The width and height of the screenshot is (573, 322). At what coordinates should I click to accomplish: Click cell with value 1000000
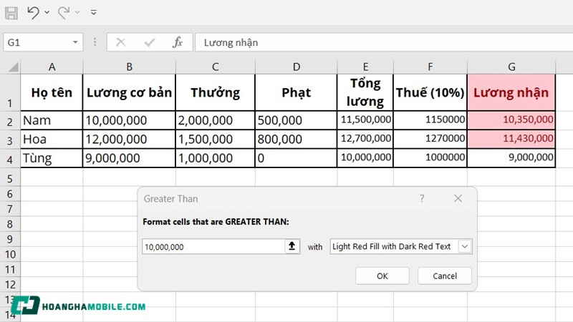tap(430, 158)
